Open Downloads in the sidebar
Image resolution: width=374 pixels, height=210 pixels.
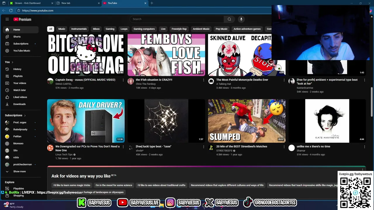tap(21, 104)
